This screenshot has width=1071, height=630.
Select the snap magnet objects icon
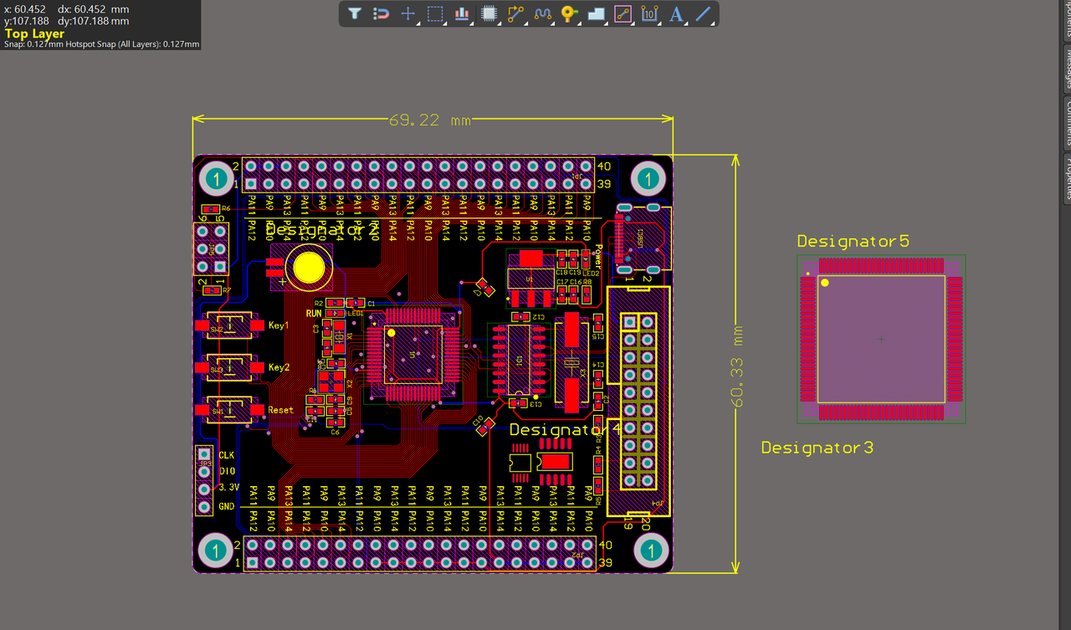point(381,13)
